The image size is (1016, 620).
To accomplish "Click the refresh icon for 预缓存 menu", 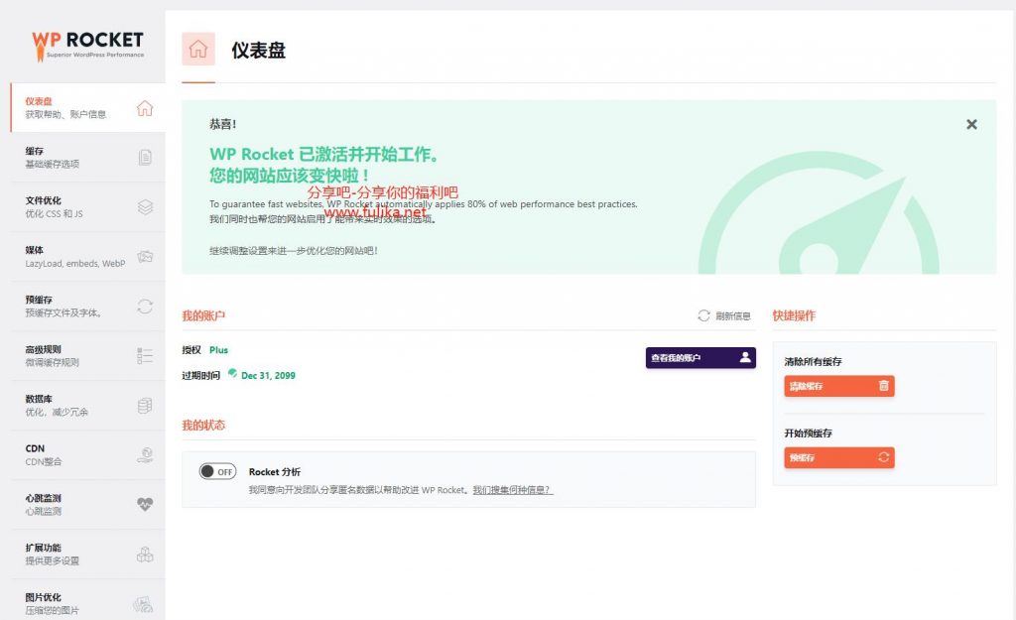I will 145,307.
